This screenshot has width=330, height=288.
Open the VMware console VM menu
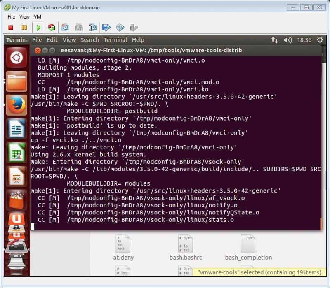(38, 17)
